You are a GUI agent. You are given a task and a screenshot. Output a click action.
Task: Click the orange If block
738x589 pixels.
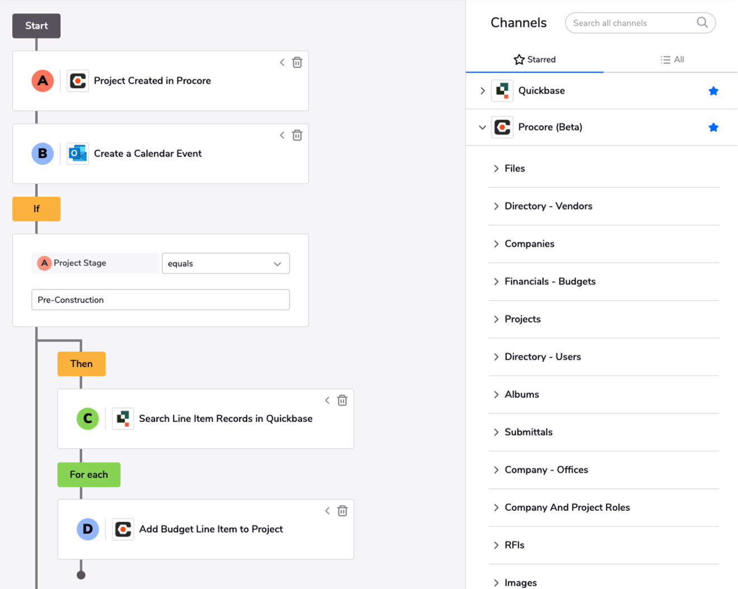click(36, 209)
